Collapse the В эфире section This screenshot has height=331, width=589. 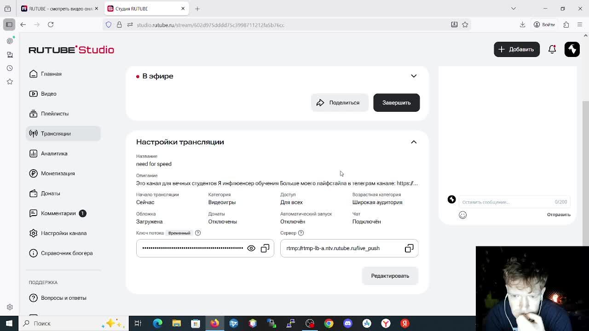[414, 76]
